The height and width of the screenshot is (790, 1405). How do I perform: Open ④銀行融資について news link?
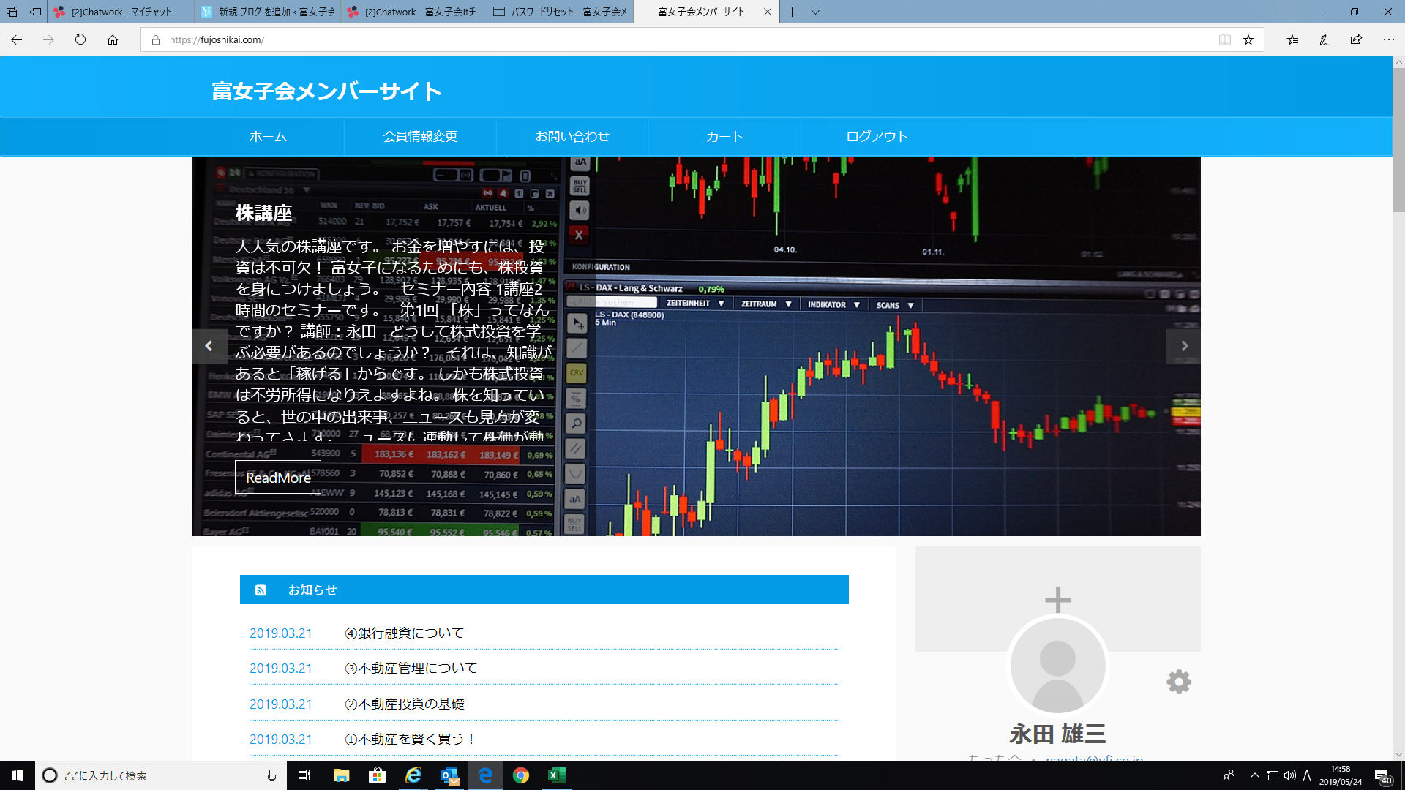point(404,633)
